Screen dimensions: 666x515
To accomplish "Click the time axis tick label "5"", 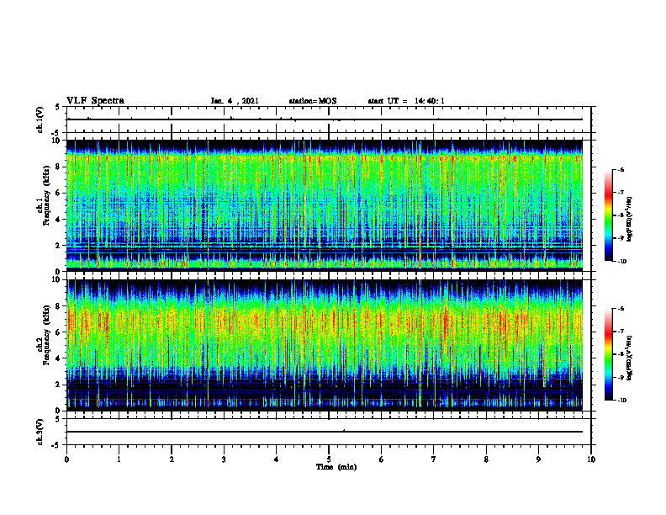I will [329, 459].
